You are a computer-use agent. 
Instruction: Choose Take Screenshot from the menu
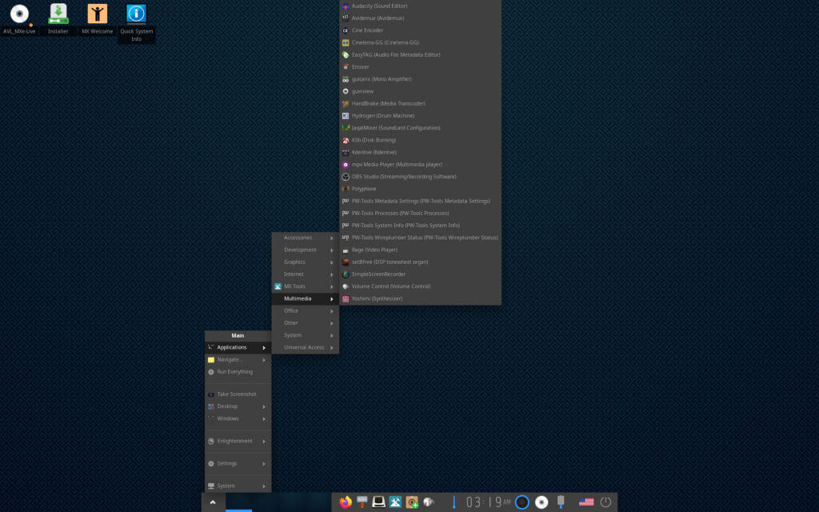pos(237,394)
